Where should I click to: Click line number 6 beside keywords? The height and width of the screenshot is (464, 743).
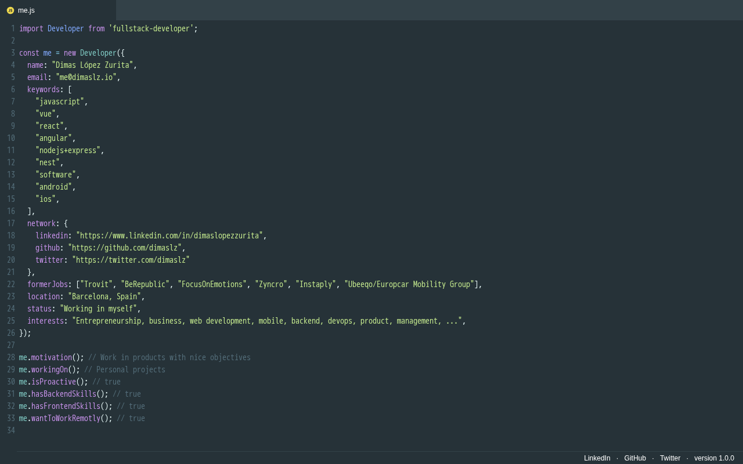click(13, 89)
